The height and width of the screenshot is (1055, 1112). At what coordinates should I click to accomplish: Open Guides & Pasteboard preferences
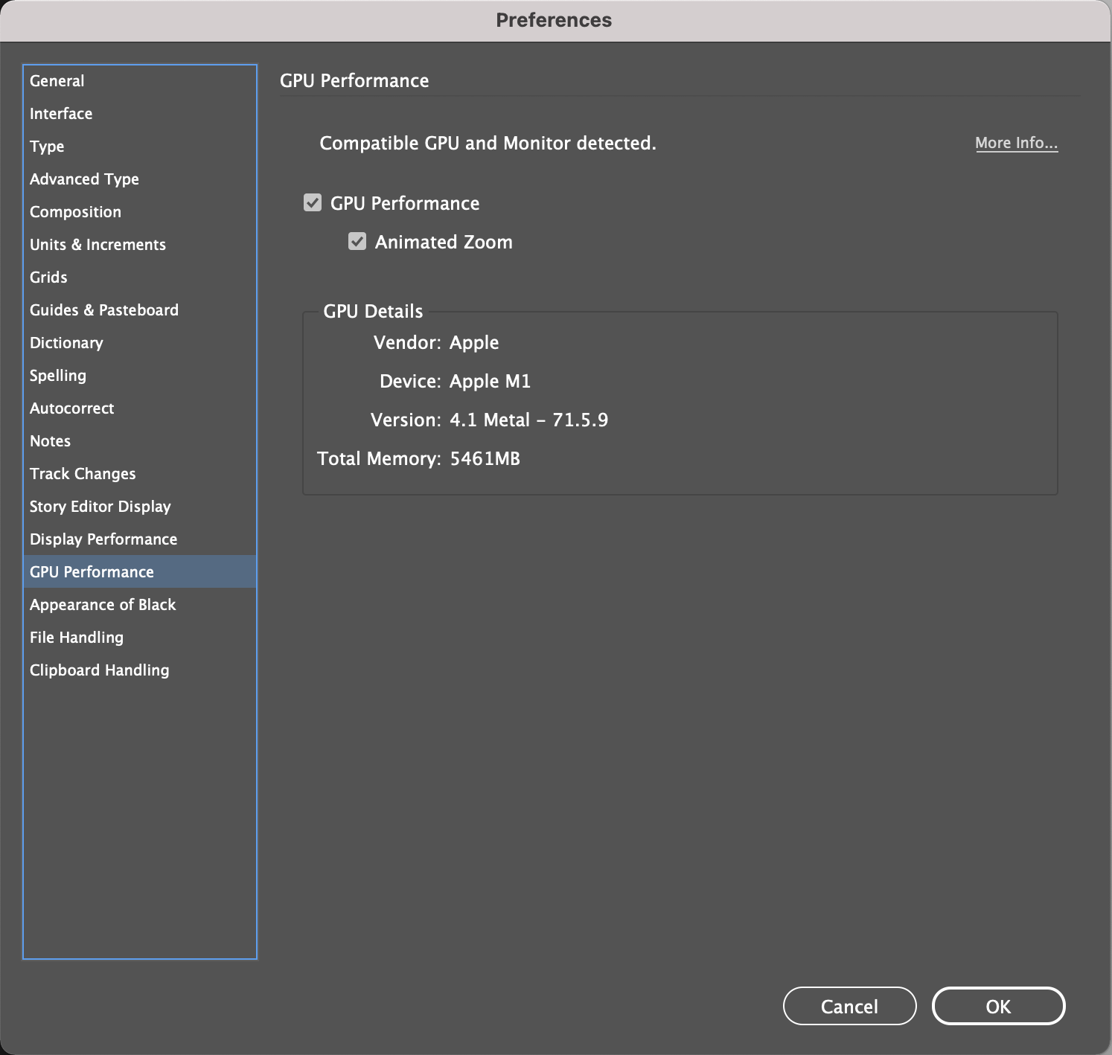(x=104, y=310)
